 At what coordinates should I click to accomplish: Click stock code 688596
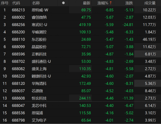click(x=18, y=54)
